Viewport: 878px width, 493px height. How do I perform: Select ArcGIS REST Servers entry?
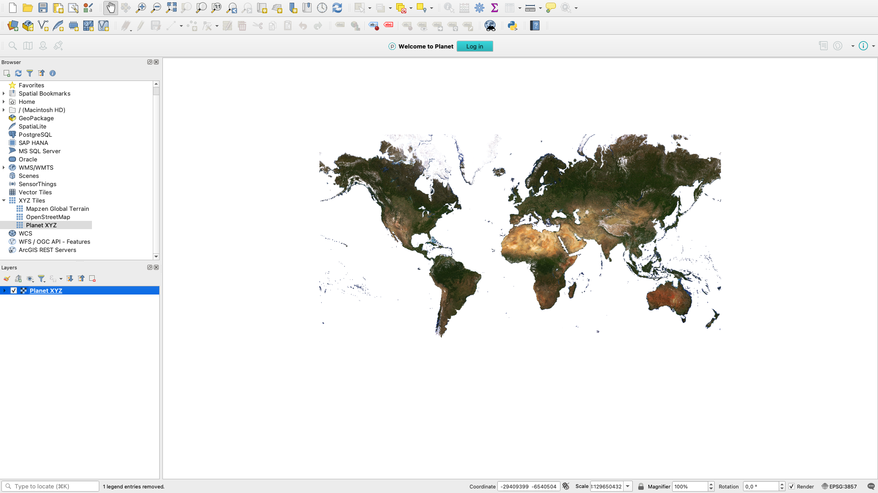(48, 250)
